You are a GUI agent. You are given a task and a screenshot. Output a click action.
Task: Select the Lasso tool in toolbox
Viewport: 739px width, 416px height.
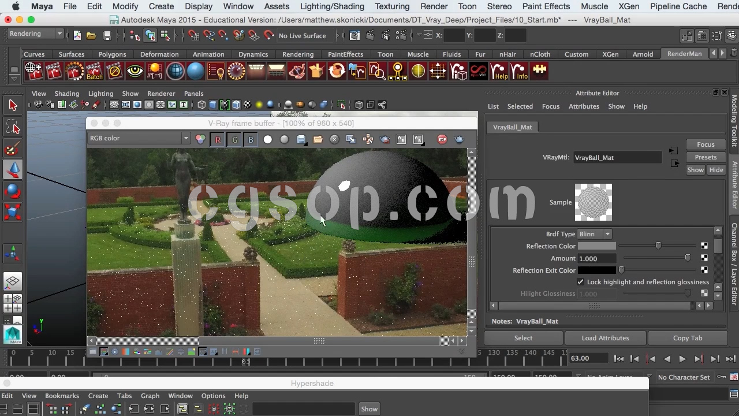click(13, 127)
